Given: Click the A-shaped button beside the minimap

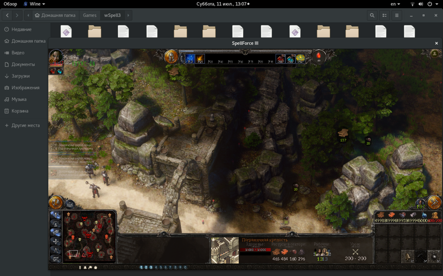Looking at the screenshot, I should point(56,250).
